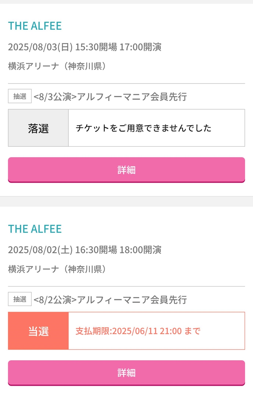Select <8/2公演>アルフィーマニア会員先行 label

pos(110,300)
